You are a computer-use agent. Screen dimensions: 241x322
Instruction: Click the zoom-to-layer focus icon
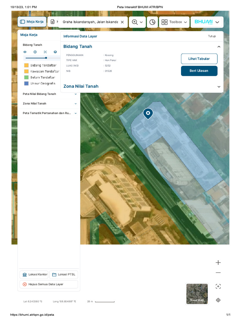pyautogui.click(x=45, y=52)
